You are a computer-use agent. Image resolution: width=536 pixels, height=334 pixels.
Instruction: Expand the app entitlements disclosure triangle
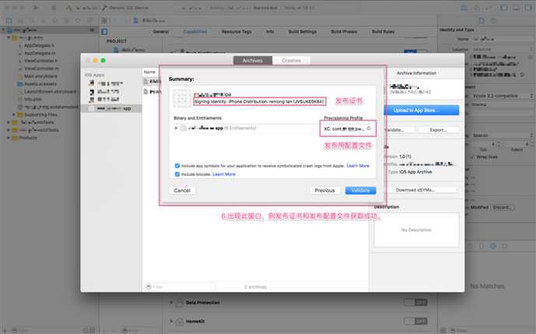pos(176,128)
